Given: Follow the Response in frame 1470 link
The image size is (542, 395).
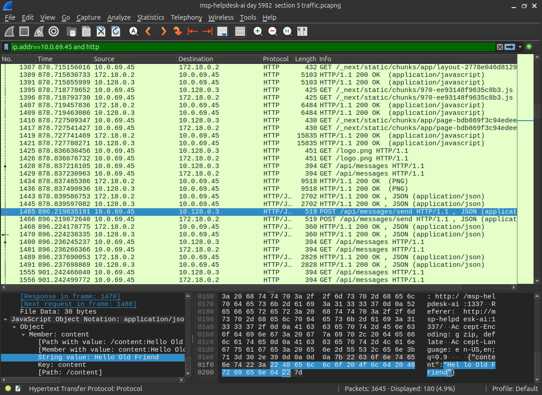Looking at the screenshot, I should point(70,297).
